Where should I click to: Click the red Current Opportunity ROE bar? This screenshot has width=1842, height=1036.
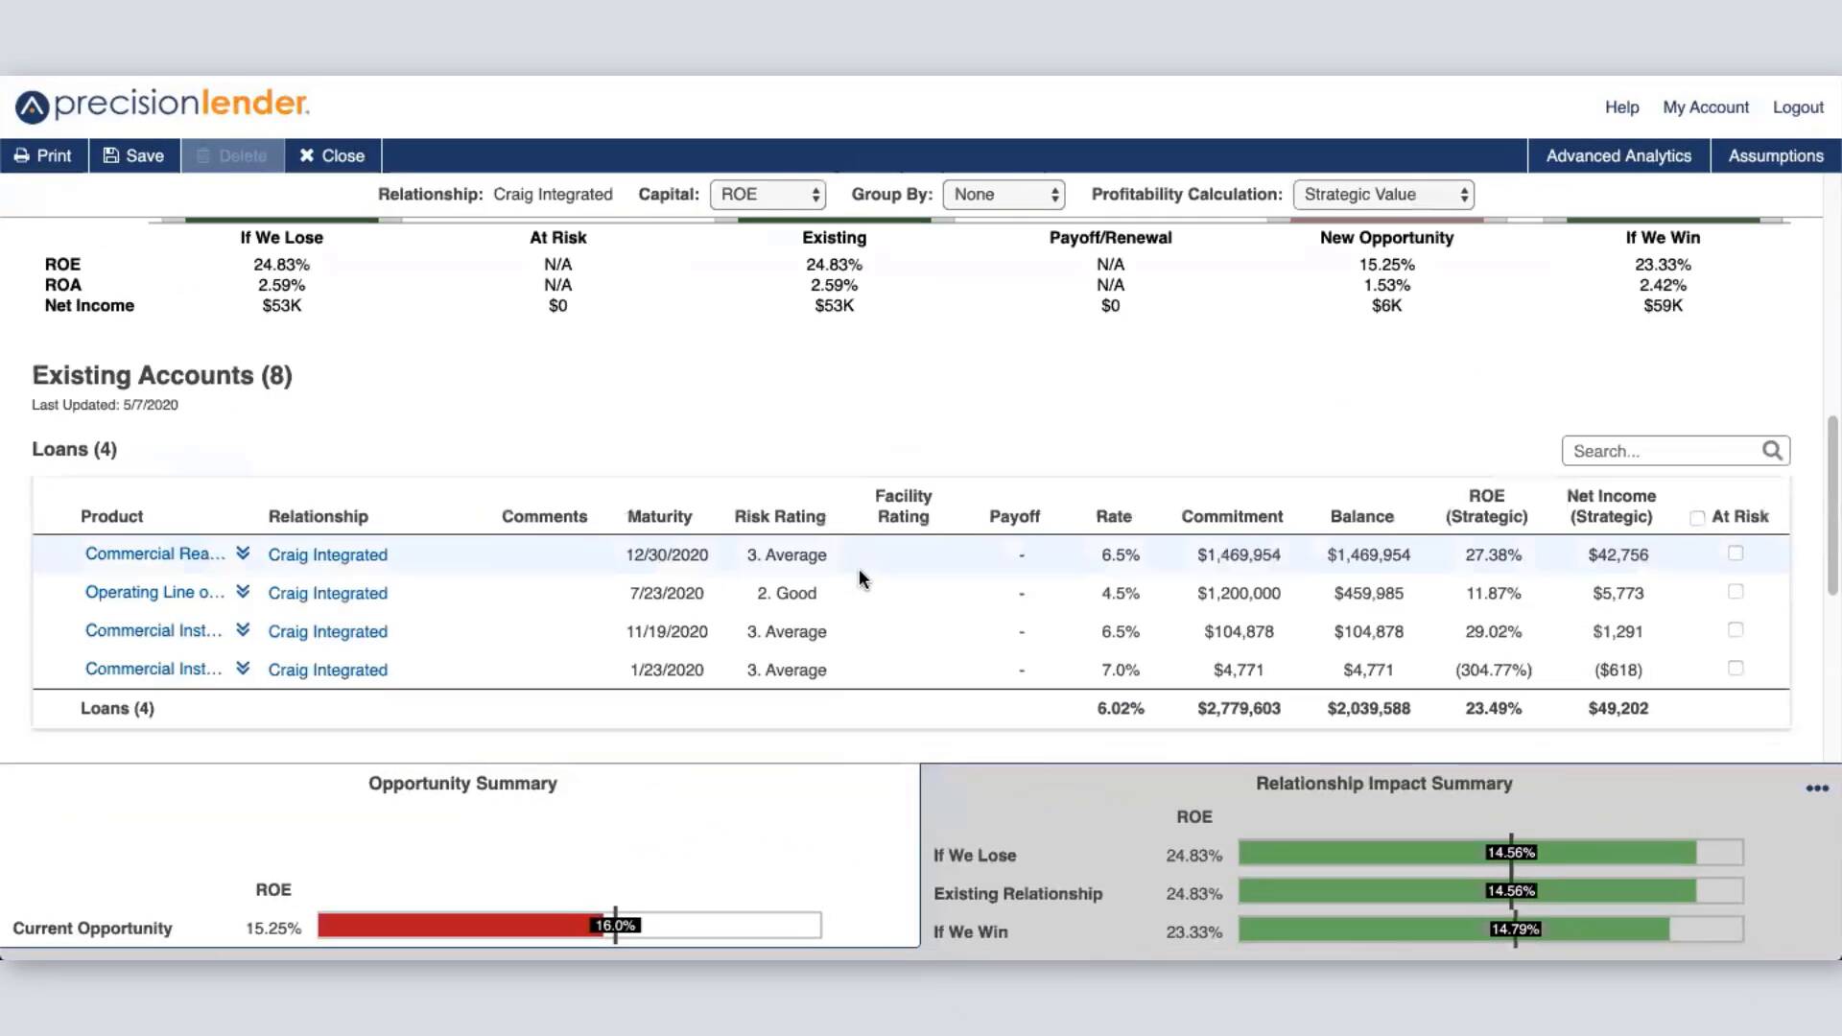451,925
